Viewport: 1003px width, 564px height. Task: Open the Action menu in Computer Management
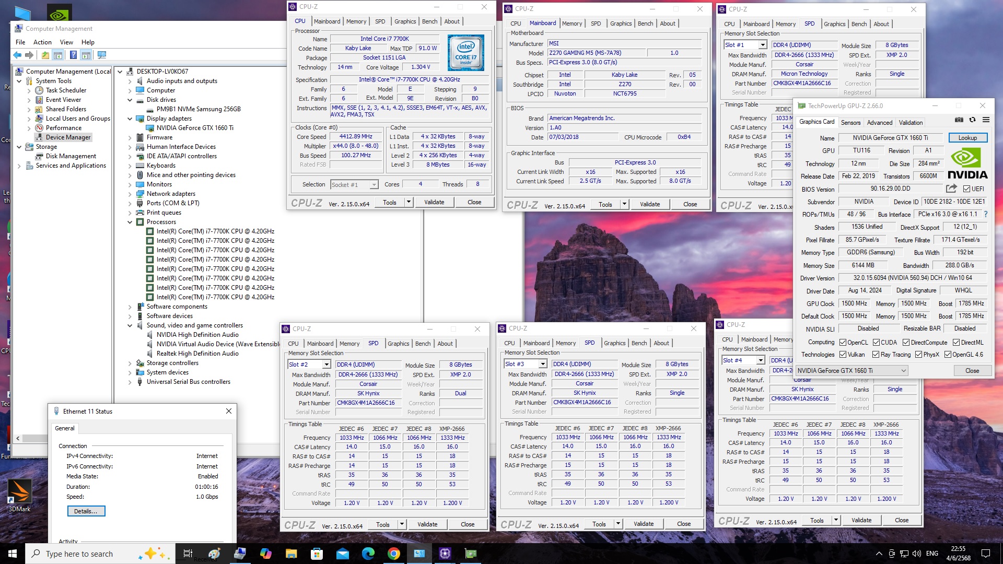pyautogui.click(x=42, y=42)
